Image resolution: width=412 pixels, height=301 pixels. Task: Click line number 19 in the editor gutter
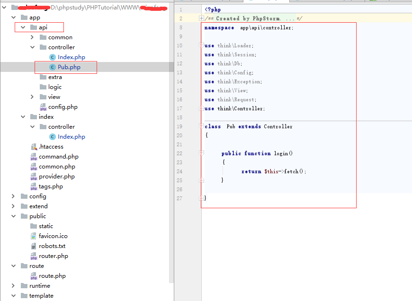179,126
